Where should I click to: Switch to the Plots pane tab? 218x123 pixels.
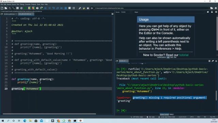coord(172,57)
